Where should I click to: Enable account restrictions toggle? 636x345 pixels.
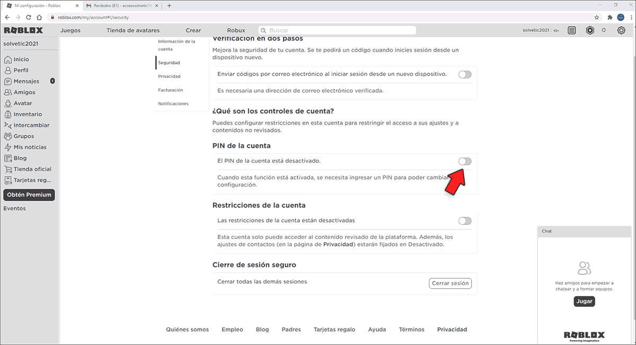465,220
